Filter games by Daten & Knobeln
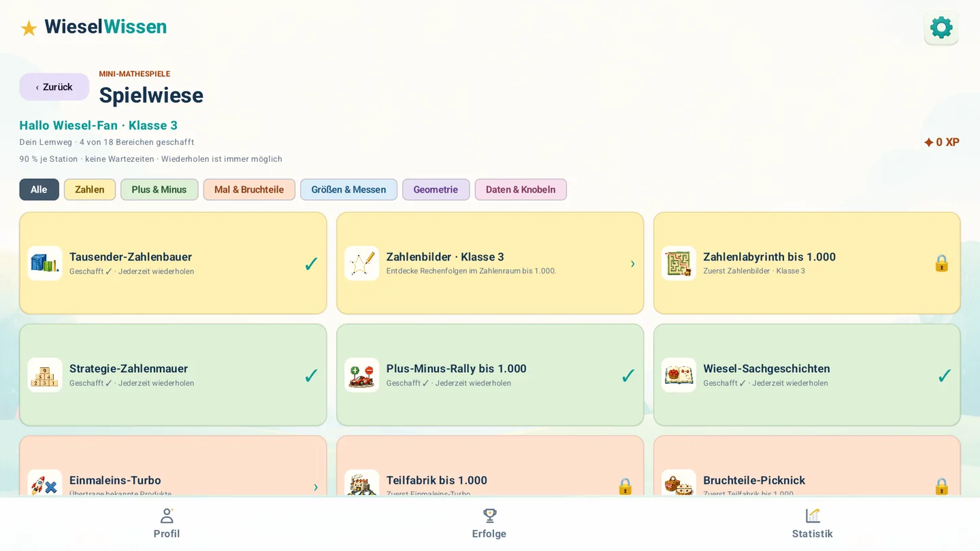The height and width of the screenshot is (551, 980). click(x=521, y=190)
